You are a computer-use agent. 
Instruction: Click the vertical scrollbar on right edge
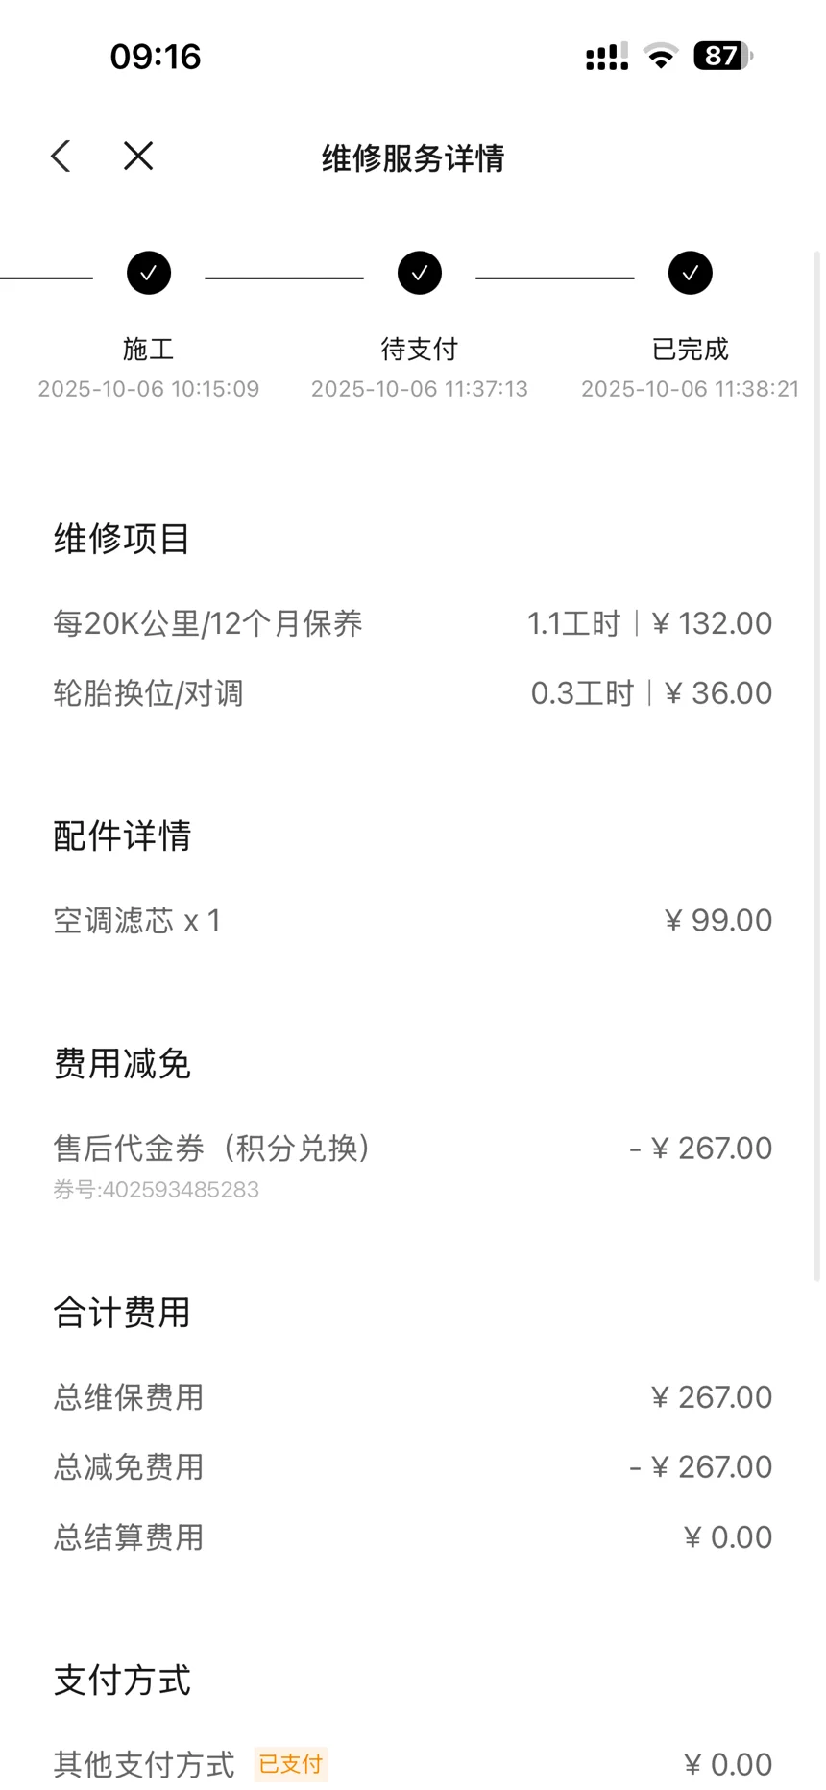pos(817,768)
